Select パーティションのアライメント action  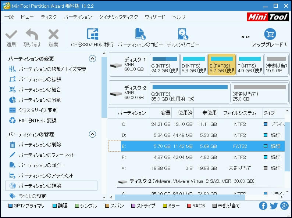click(41, 175)
